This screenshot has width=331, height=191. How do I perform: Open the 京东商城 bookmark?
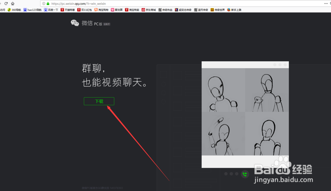tap(149, 10)
